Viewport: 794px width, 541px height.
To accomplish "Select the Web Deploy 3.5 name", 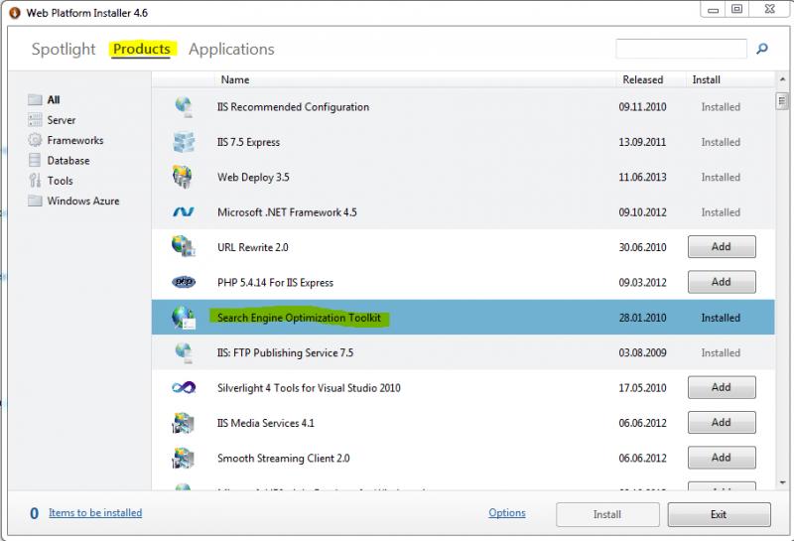I will tap(253, 178).
